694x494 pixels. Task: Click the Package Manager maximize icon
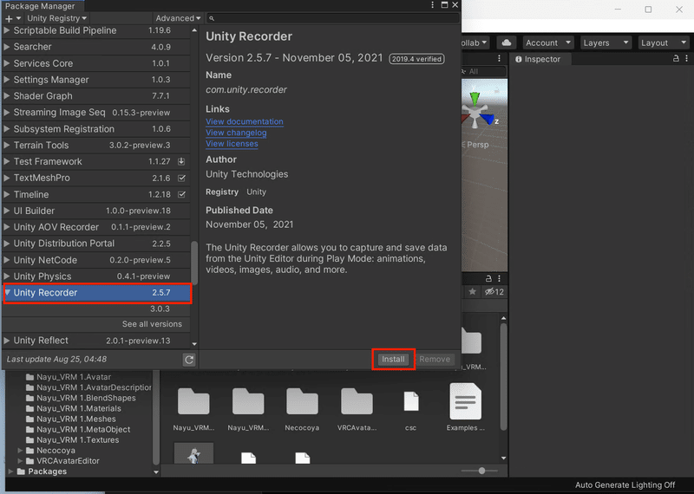click(444, 5)
